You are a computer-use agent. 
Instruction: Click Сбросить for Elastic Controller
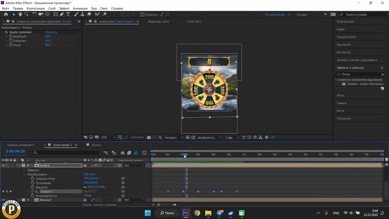click(x=51, y=32)
